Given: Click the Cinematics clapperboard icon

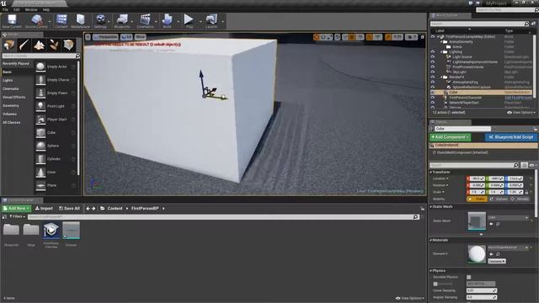Looking at the screenshot, I should pos(145,20).
